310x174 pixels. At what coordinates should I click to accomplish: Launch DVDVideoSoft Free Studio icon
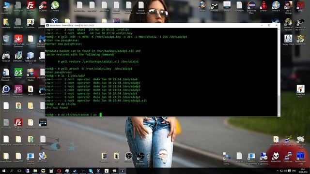pos(18,91)
